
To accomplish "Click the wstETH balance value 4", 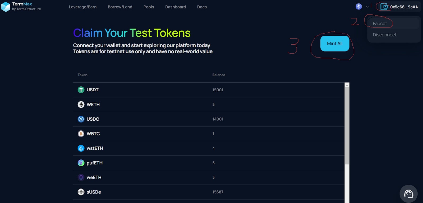I will pyautogui.click(x=214, y=148).
